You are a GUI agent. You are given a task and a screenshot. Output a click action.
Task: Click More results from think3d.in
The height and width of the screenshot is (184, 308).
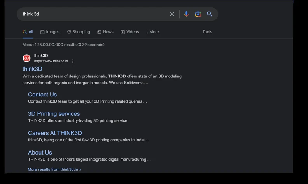(54, 170)
